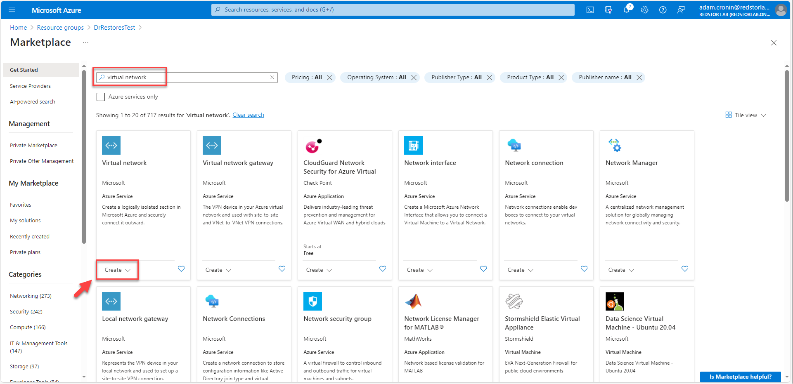Click the Data Science Virtual Machine icon
This screenshot has width=793, height=384.
pos(615,301)
